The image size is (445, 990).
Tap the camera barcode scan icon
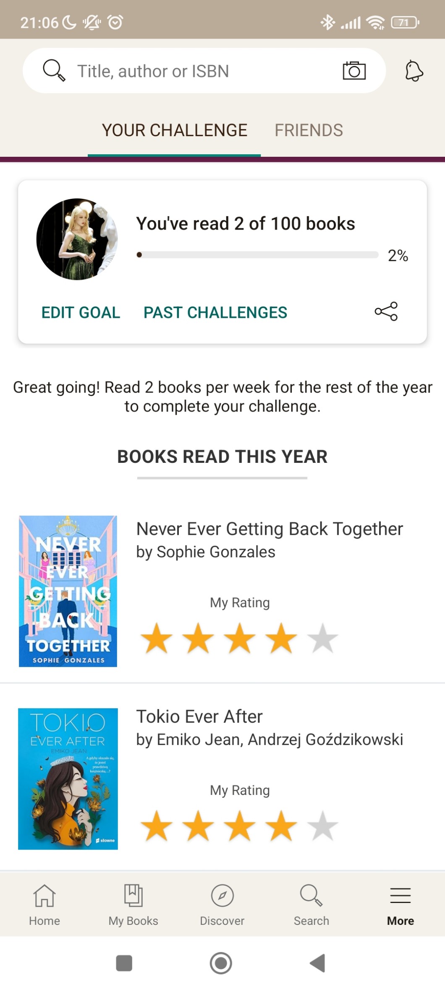pyautogui.click(x=354, y=71)
